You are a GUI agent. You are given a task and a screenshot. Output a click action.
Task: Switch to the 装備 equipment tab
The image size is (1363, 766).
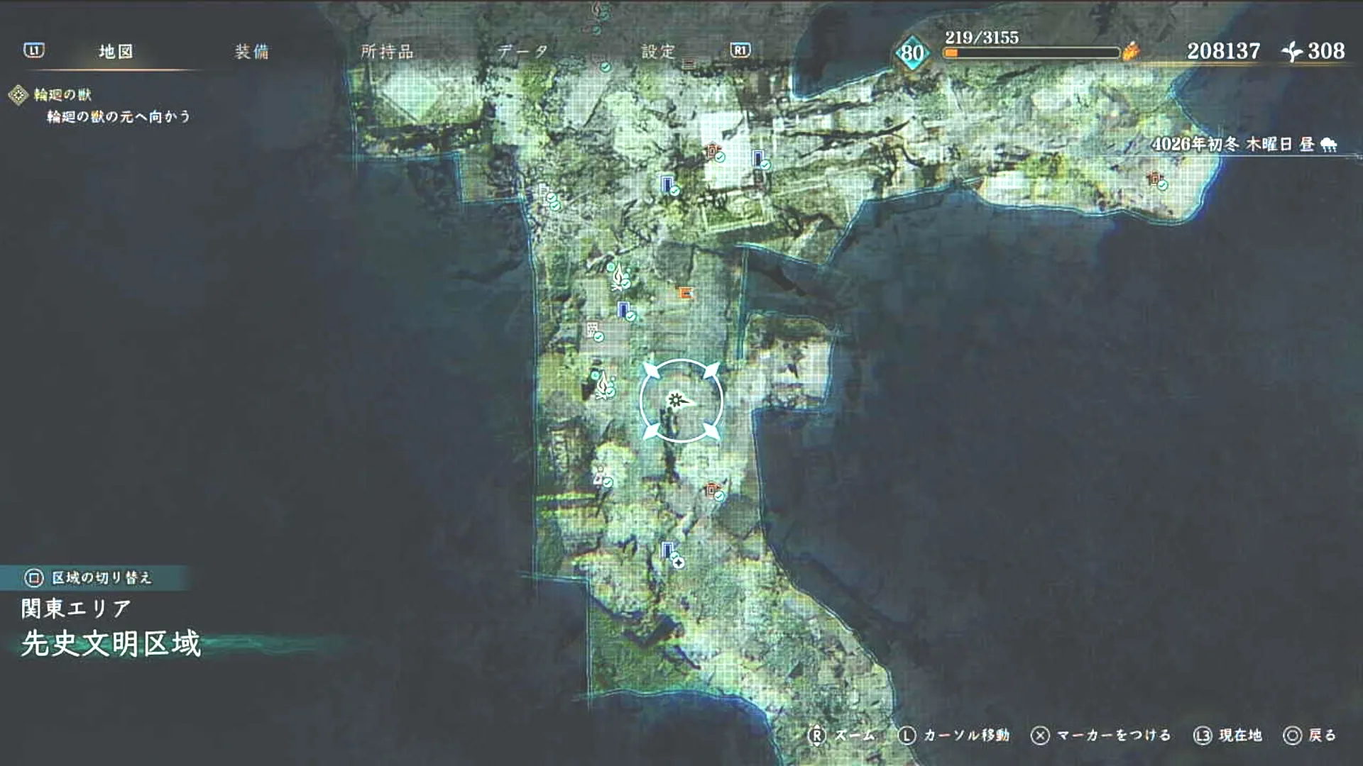pos(252,51)
